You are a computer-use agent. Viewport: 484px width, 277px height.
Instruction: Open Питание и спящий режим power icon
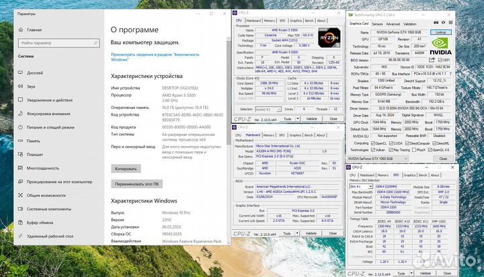tap(21, 127)
